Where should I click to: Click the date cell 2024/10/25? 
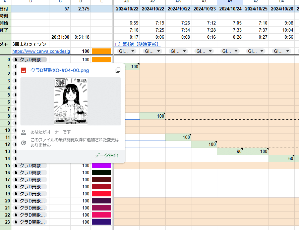point(256,9)
